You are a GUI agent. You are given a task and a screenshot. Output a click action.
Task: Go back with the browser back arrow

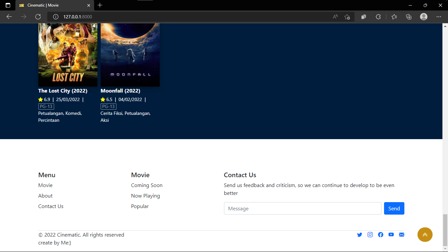click(x=9, y=17)
